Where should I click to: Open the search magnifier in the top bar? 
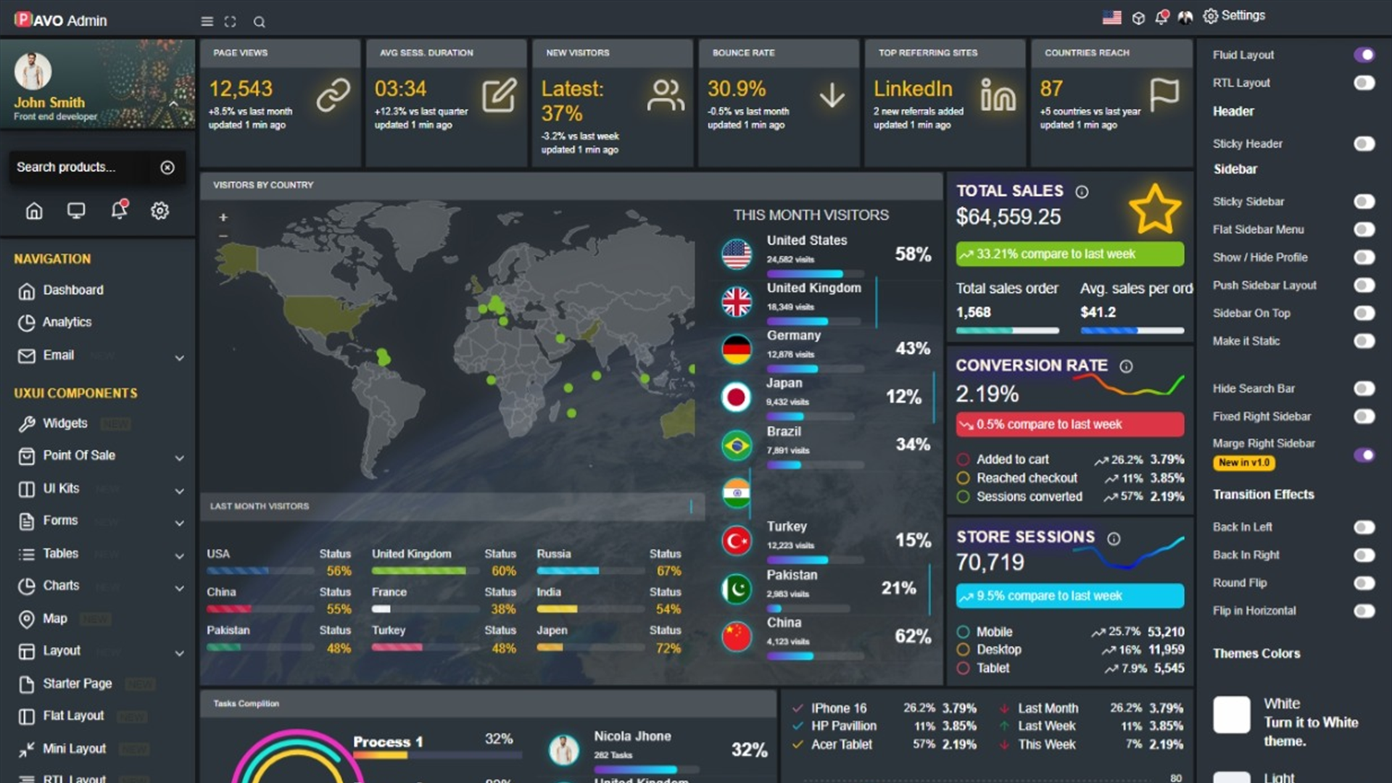(259, 22)
